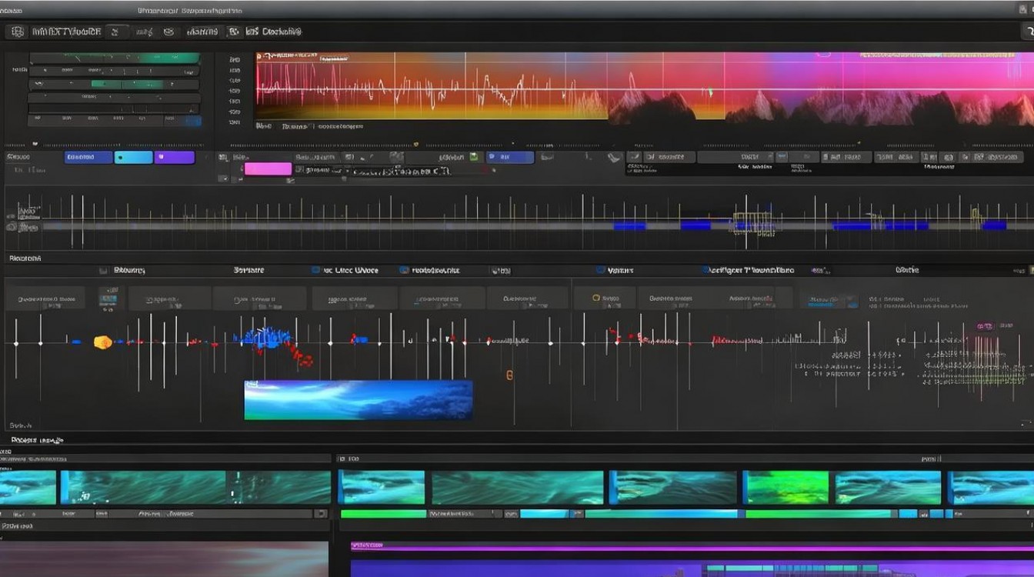
Task: Click the orange marker below the waveform center
Action: [x=509, y=375]
